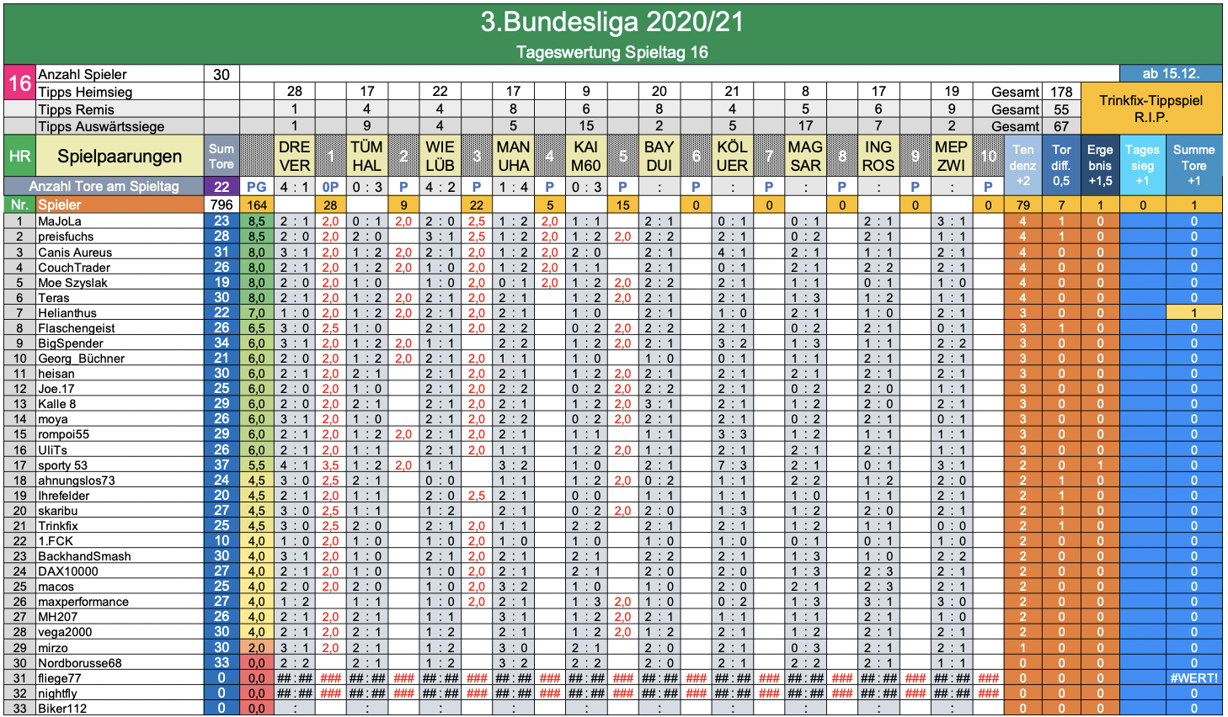The width and height of the screenshot is (1228, 717).
Task: Click the points total 164 cell
Action: pyautogui.click(x=257, y=204)
